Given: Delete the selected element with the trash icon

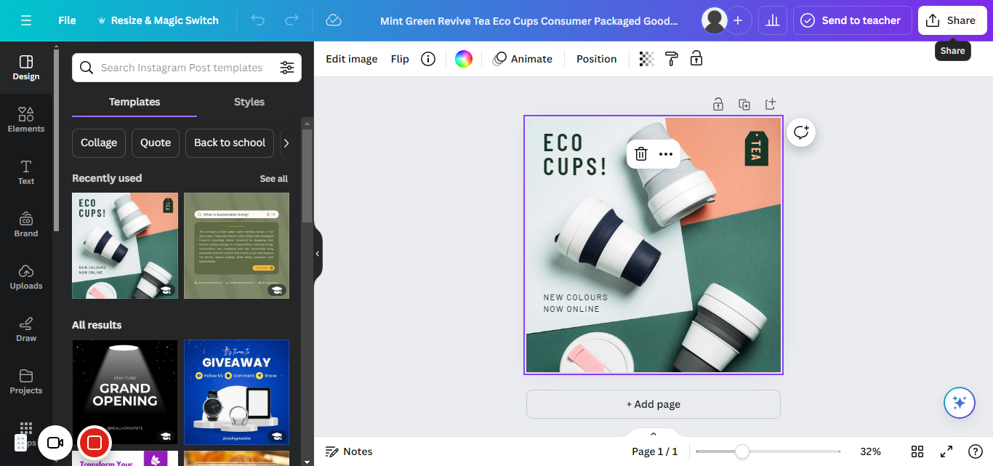Looking at the screenshot, I should coord(641,154).
